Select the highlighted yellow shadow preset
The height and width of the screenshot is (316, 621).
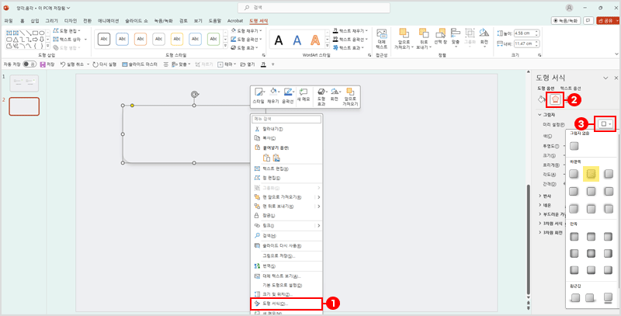click(591, 173)
